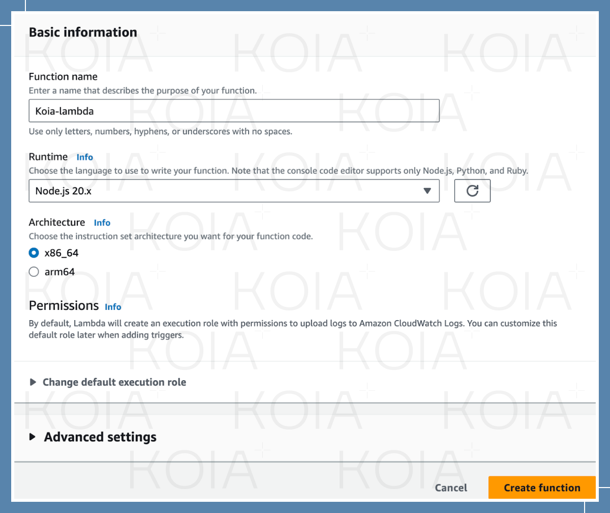Viewport: 610px width, 513px height.
Task: Expand the Advanced settings section
Action: [x=93, y=437]
